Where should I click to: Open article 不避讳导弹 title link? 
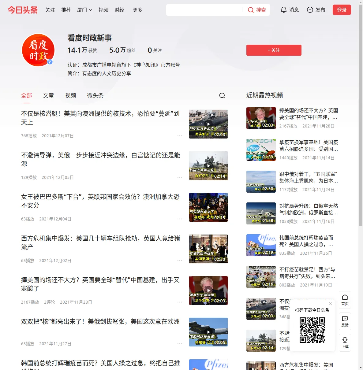100,160
